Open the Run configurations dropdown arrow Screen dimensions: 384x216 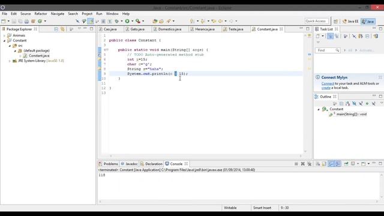coord(133,22)
